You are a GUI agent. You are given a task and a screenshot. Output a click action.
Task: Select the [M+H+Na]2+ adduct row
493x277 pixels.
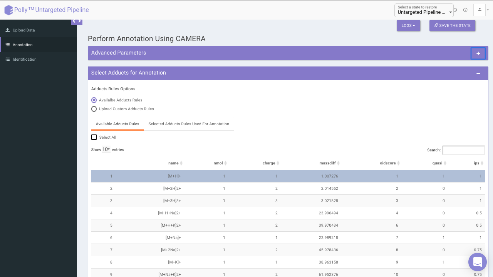pos(288,213)
